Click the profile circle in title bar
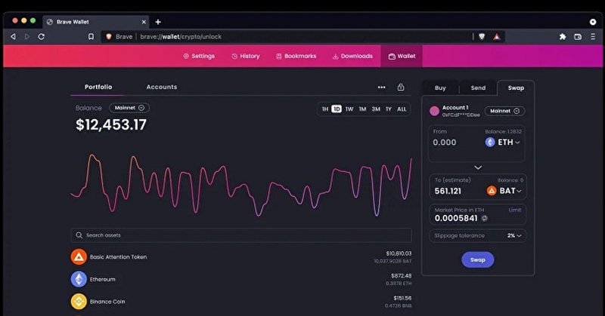Image resolution: width=605 pixels, height=316 pixels. tap(593, 22)
